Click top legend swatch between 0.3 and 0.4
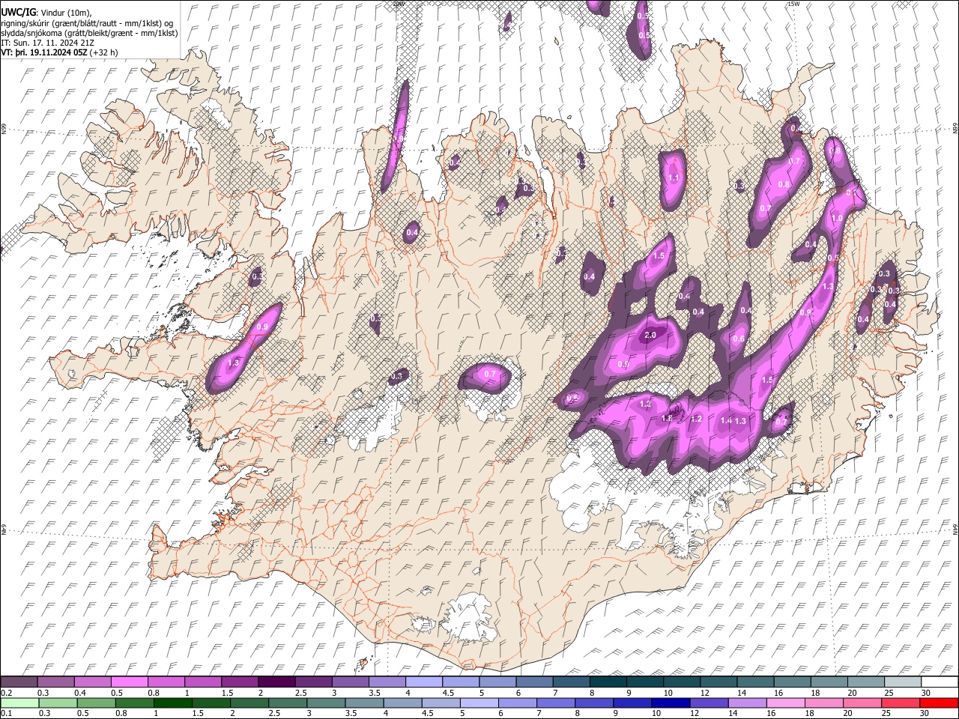 [x=55, y=682]
